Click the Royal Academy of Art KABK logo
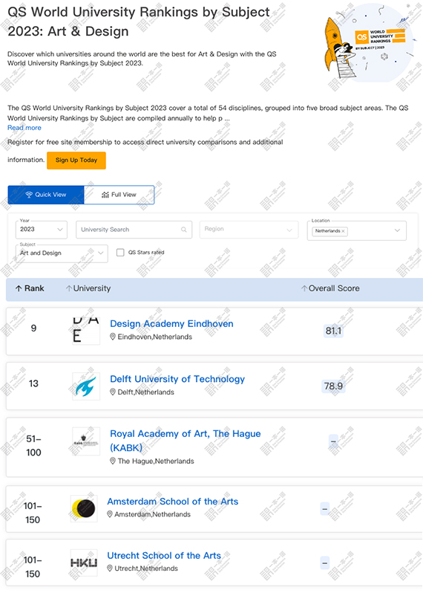 (86, 441)
